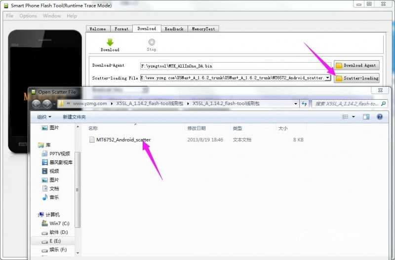Select the Download tab
The height and width of the screenshot is (260, 395).
click(147, 29)
